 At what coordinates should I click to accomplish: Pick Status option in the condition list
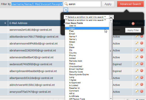pyautogui.click(x=87, y=64)
